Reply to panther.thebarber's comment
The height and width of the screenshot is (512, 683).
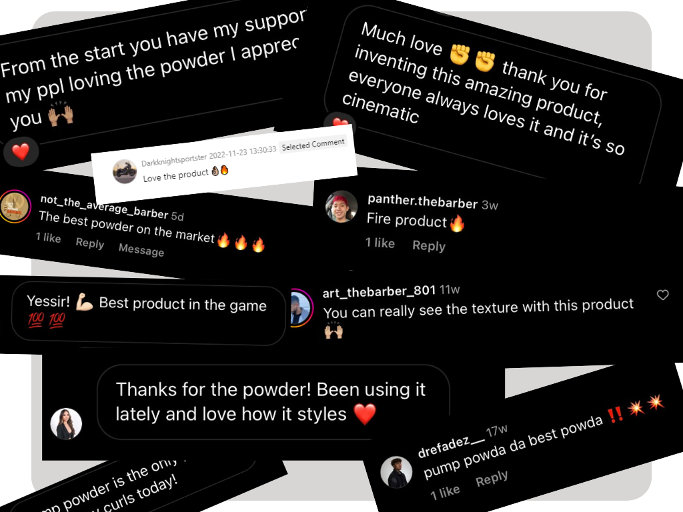(429, 246)
